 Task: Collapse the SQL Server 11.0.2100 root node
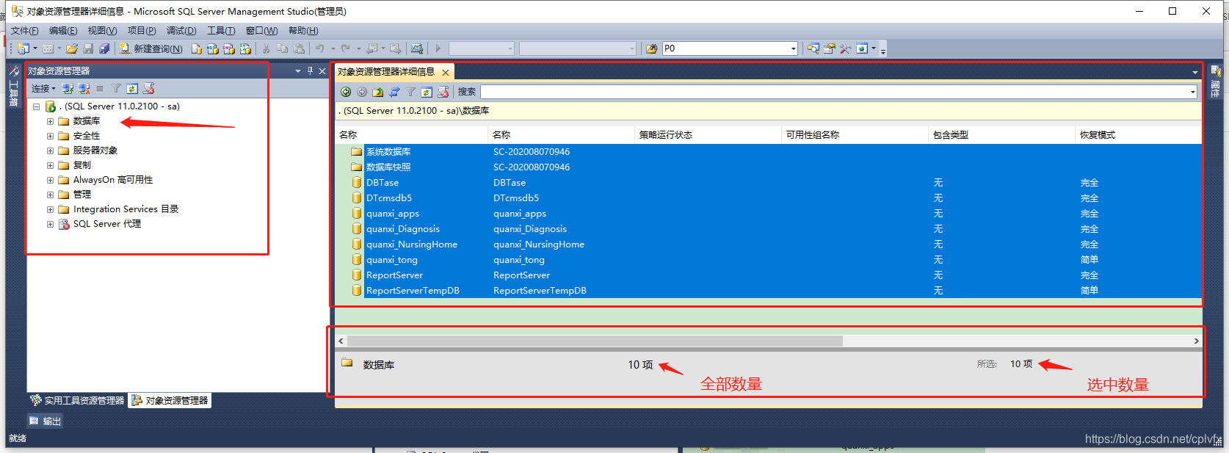pyautogui.click(x=36, y=106)
